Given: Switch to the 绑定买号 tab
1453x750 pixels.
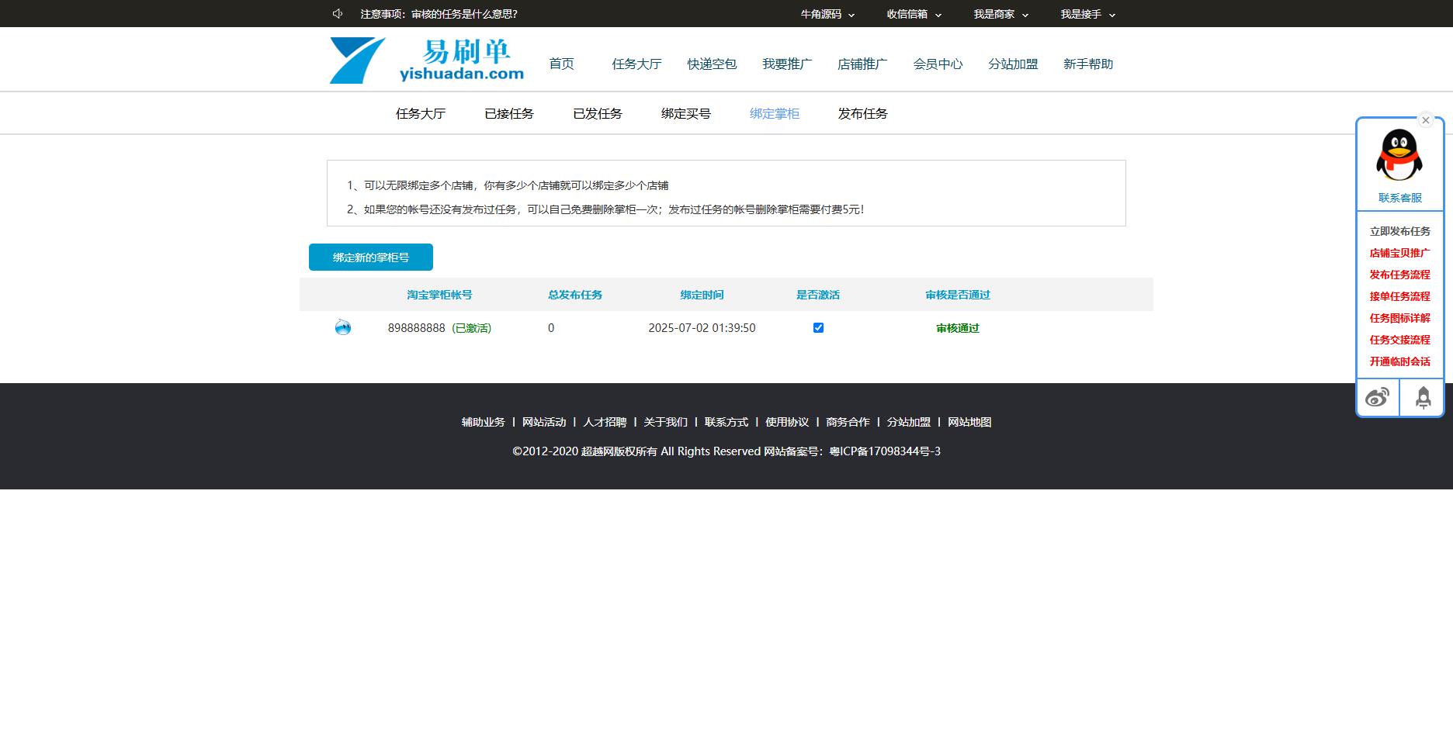Looking at the screenshot, I should click(685, 114).
